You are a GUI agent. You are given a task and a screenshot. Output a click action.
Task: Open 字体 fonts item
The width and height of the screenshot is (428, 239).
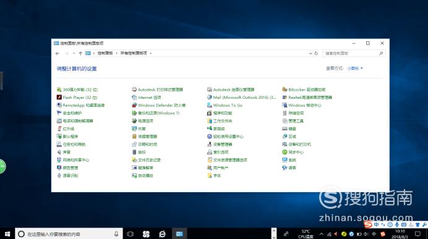click(214, 175)
